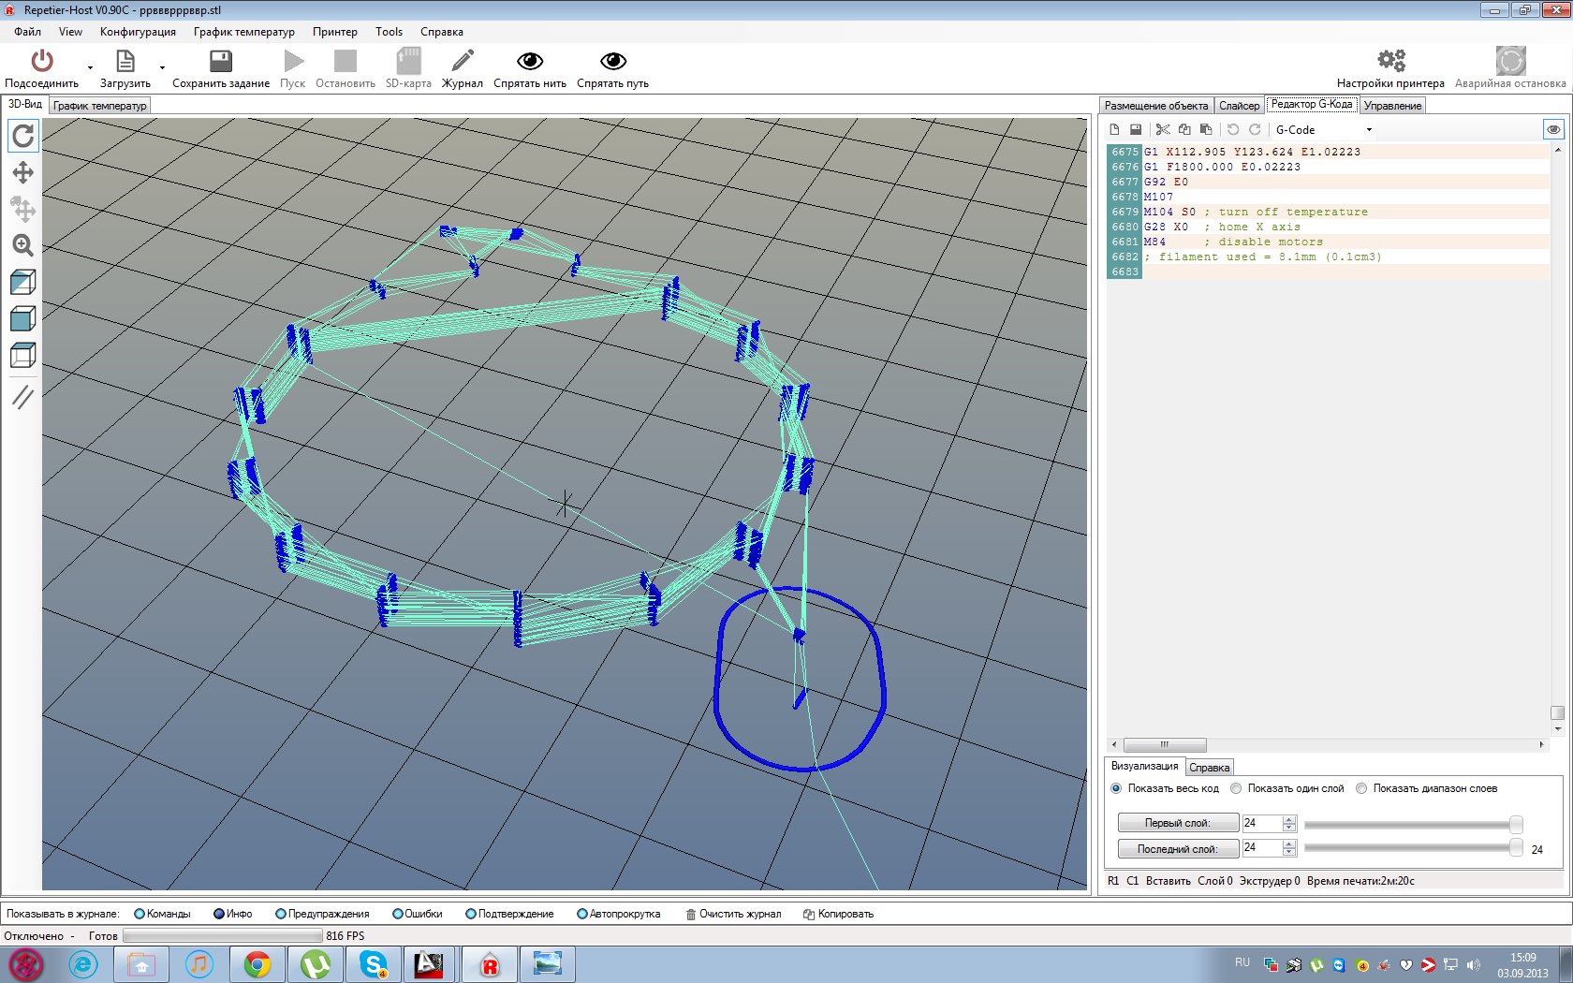Screen dimensions: 1573x983
Task: Toggle the Спрятать нить eye button
Action: pyautogui.click(x=529, y=62)
